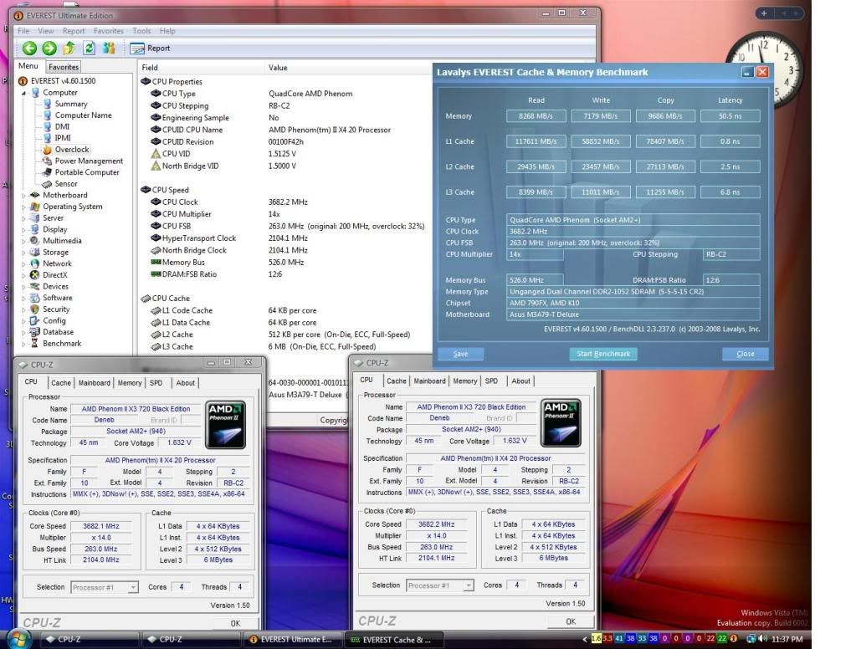Click the green Back arrow in EVEREST toolbar
The image size is (856, 649).
click(x=29, y=49)
